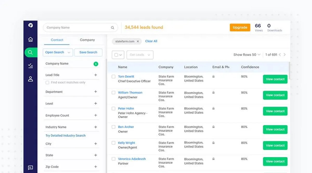
Task: Open the select-all checkbox dropdown
Action: tap(118, 55)
